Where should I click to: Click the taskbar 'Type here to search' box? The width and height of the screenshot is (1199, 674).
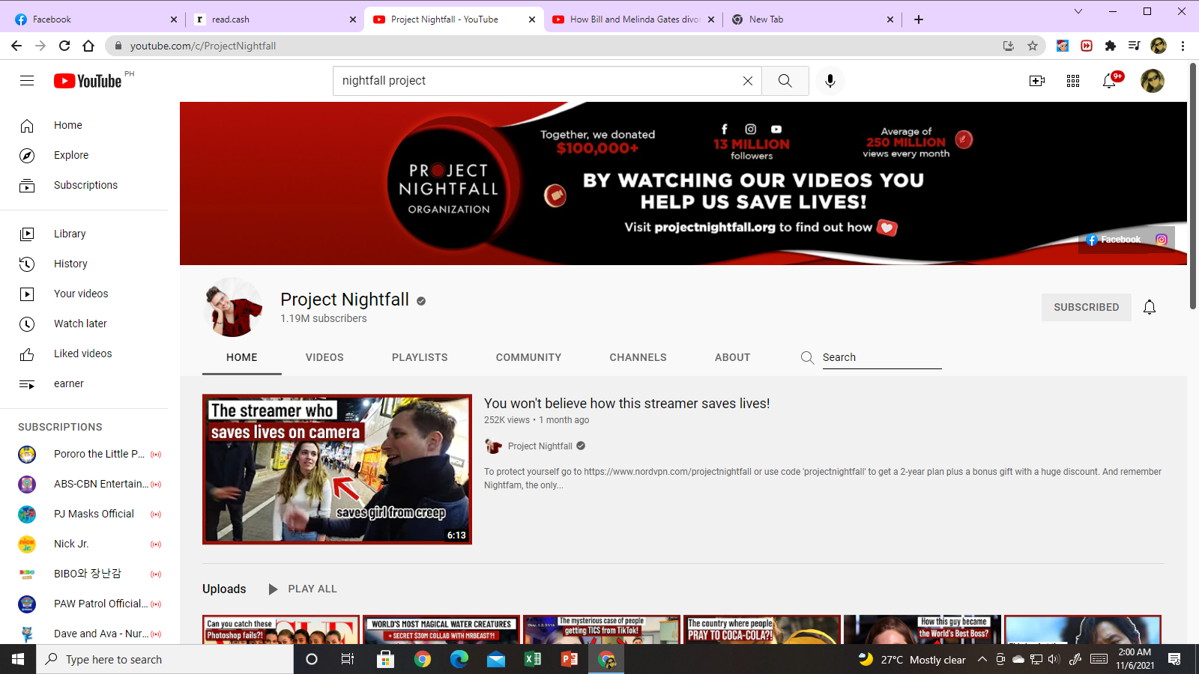coord(165,659)
